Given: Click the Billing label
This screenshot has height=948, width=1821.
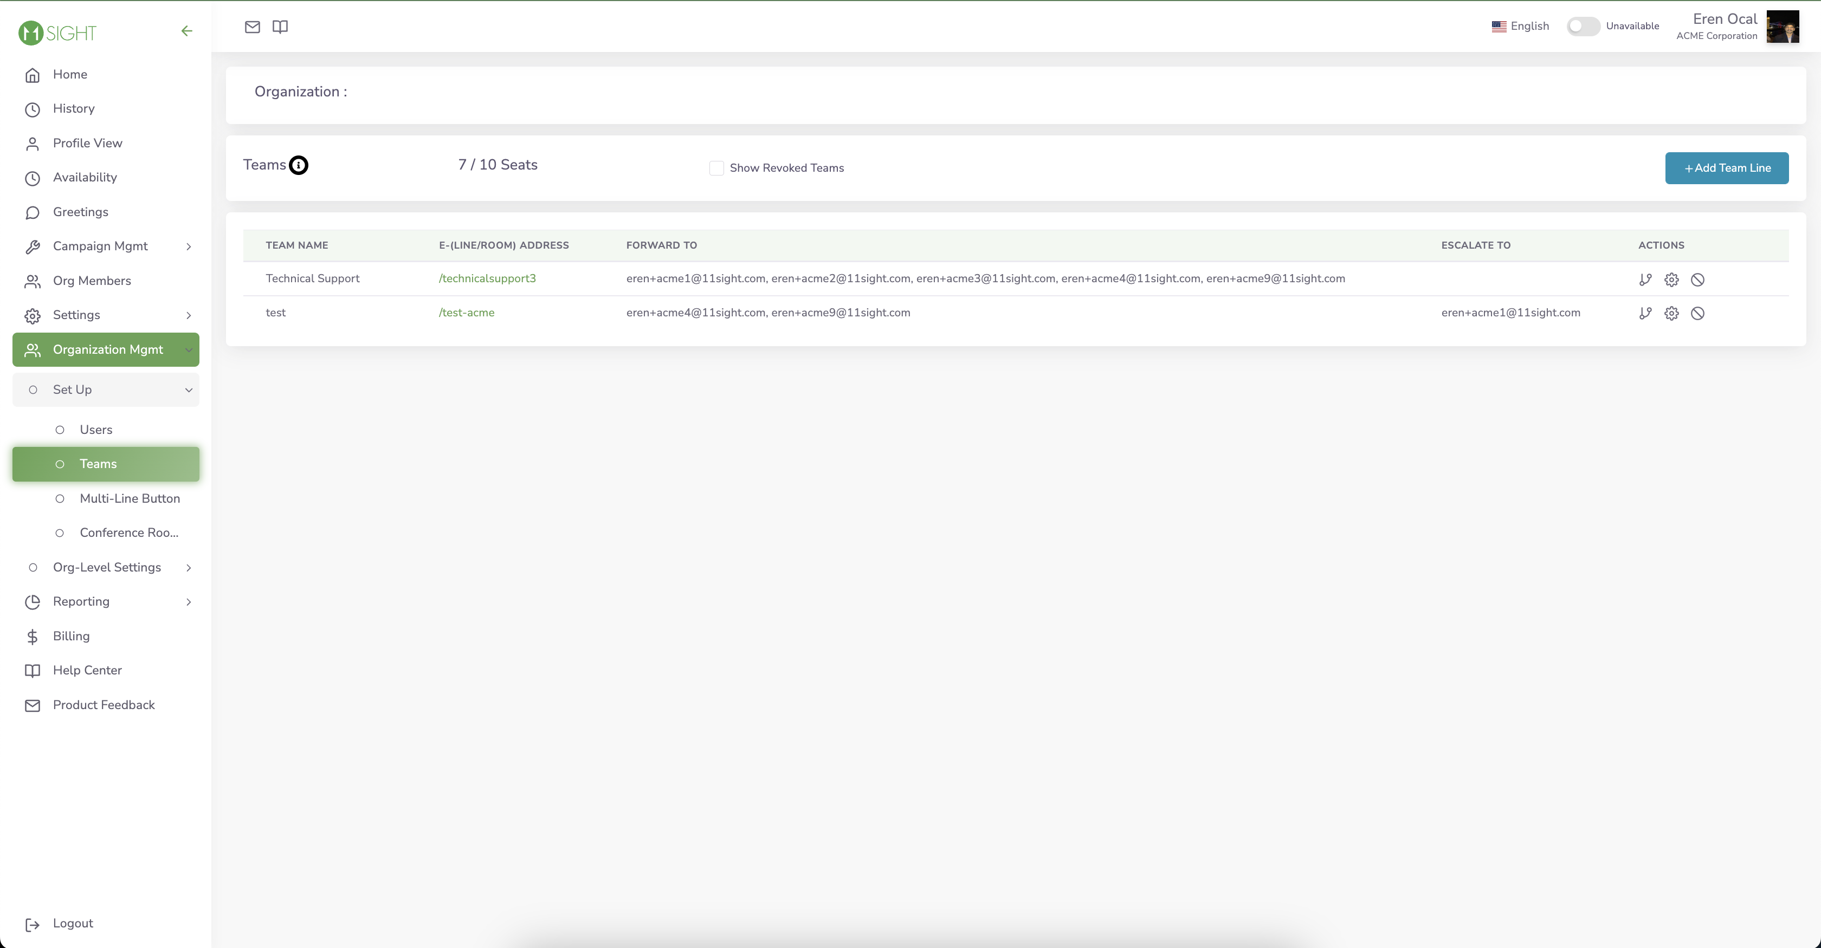Looking at the screenshot, I should point(72,636).
